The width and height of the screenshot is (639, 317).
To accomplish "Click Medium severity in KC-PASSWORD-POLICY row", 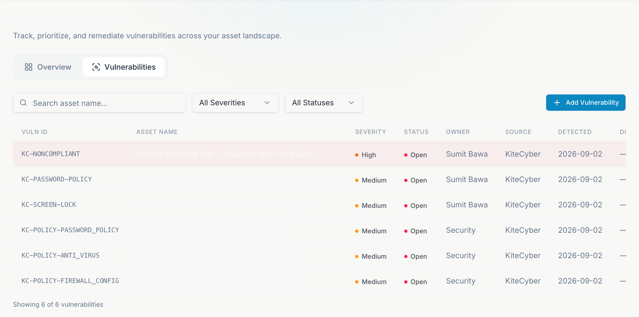I will click(371, 180).
